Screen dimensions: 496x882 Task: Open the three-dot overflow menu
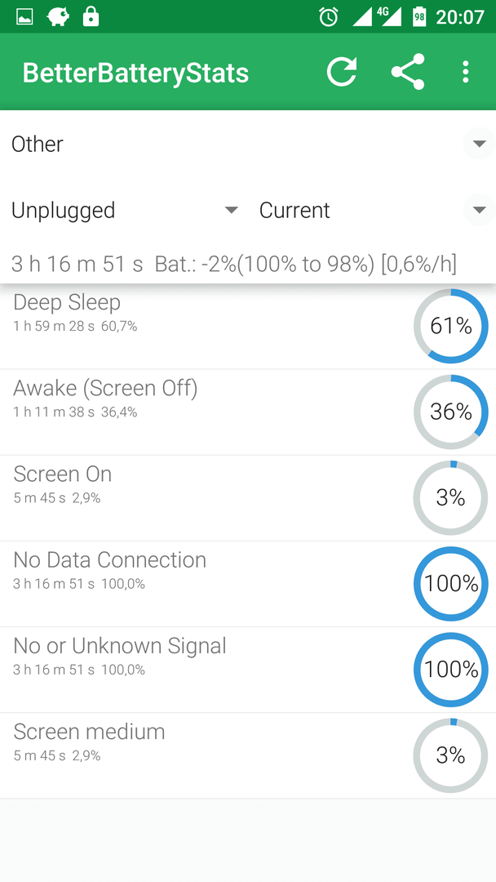pyautogui.click(x=465, y=72)
